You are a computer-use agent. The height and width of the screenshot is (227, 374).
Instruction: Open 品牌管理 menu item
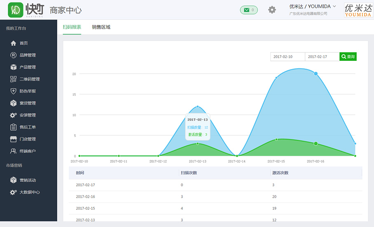(28, 55)
